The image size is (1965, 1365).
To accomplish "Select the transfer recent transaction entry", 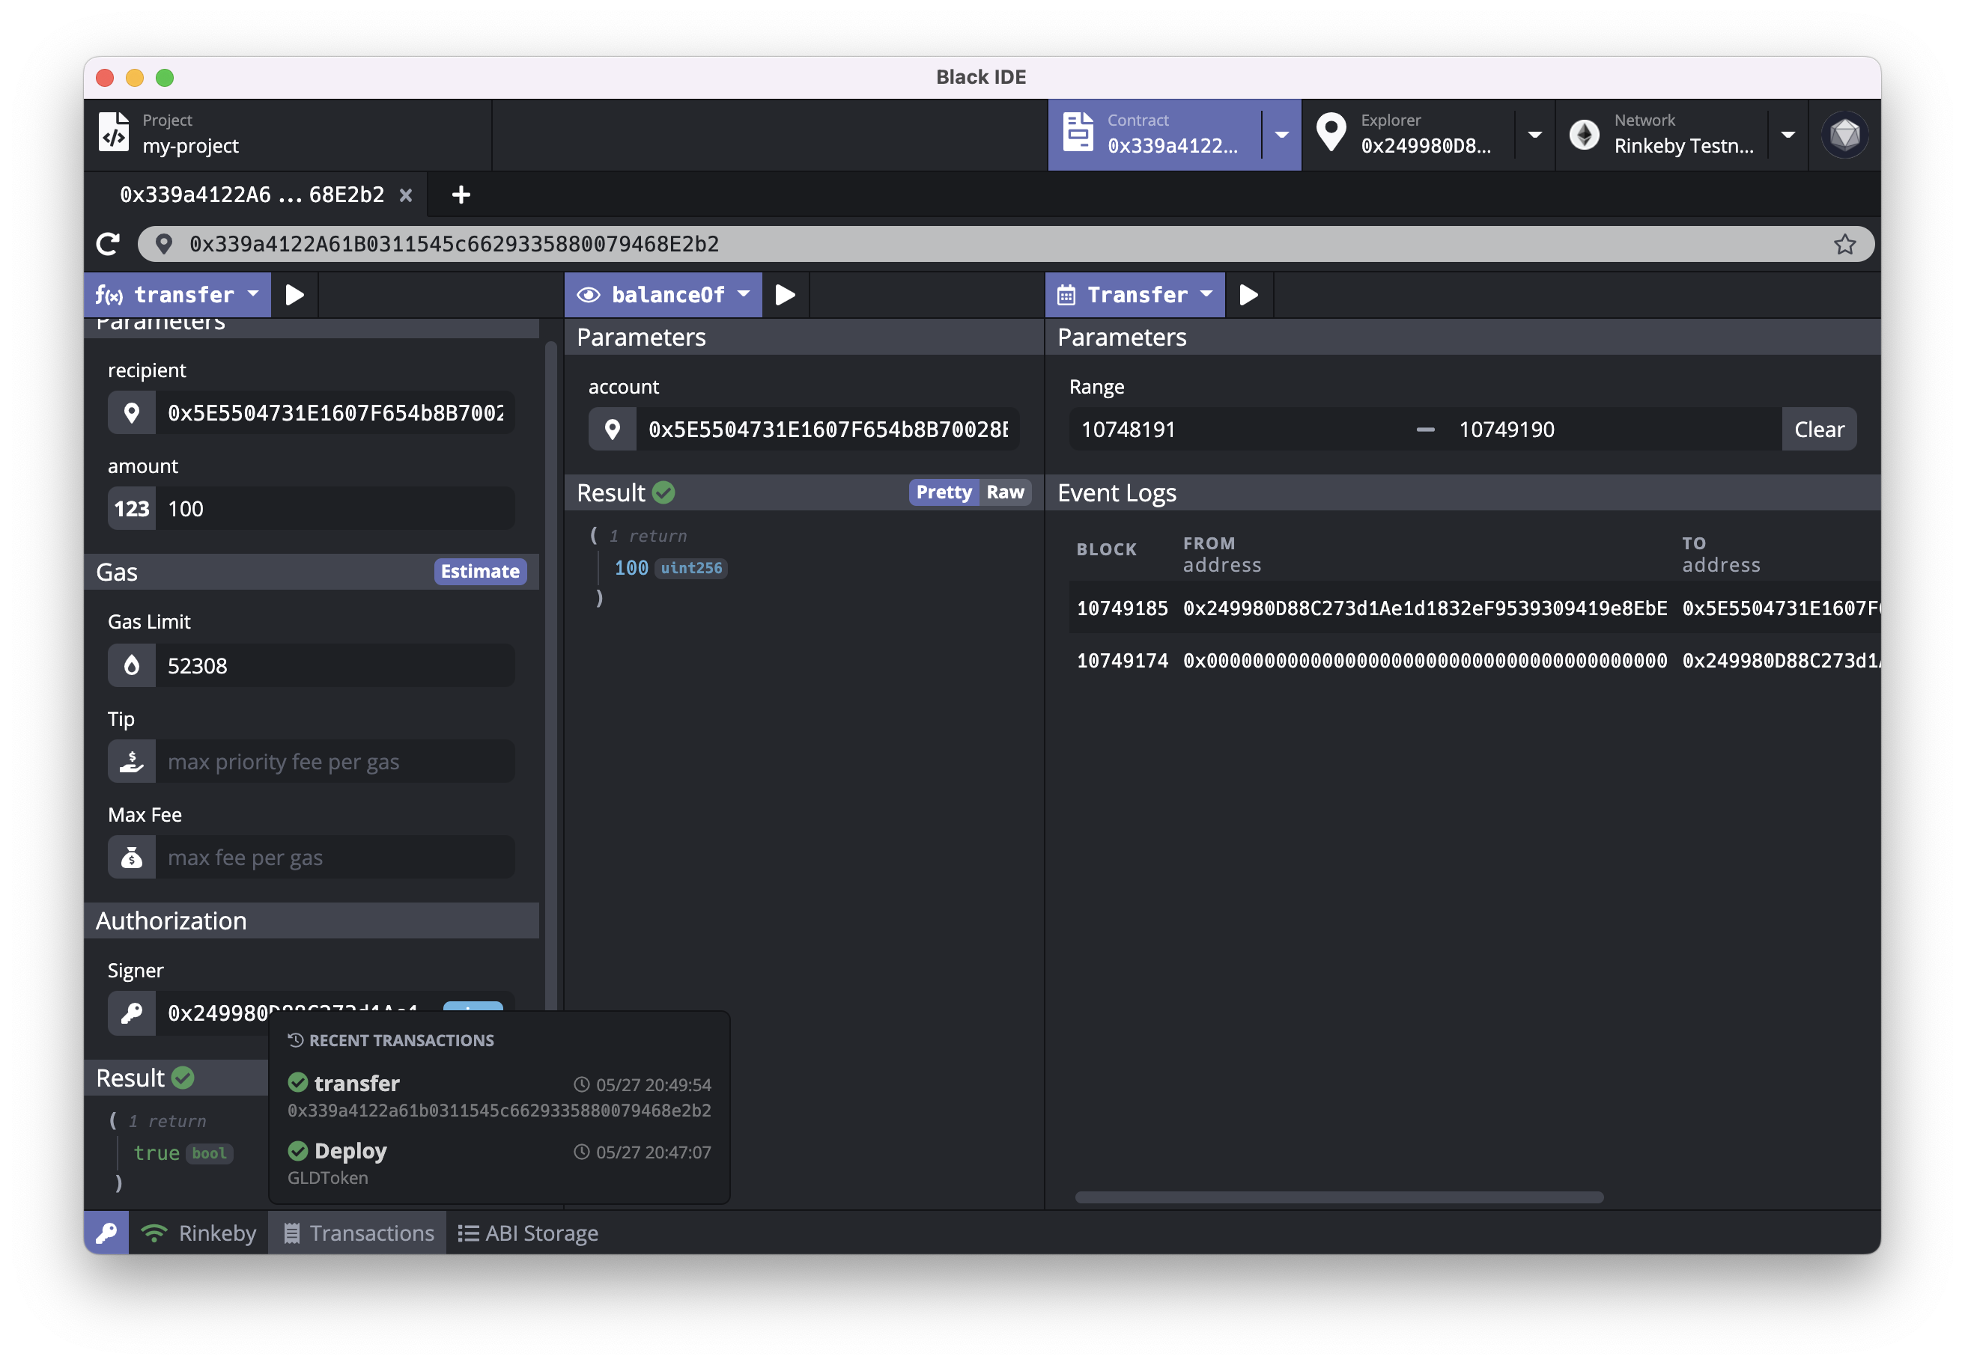I will 499,1096.
